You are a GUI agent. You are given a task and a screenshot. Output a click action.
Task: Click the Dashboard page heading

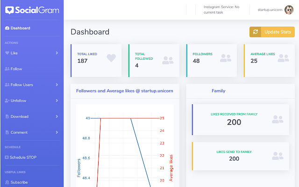(90, 32)
